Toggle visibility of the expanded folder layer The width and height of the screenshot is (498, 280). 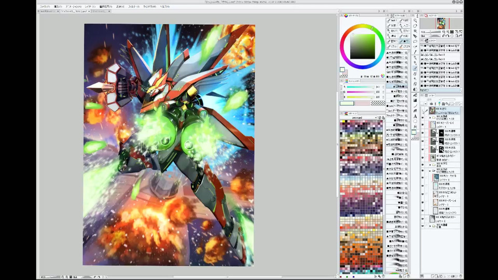pos(422,171)
